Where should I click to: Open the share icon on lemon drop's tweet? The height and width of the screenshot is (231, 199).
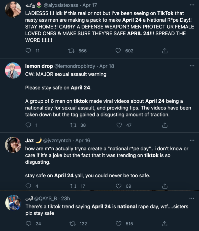point(165,125)
